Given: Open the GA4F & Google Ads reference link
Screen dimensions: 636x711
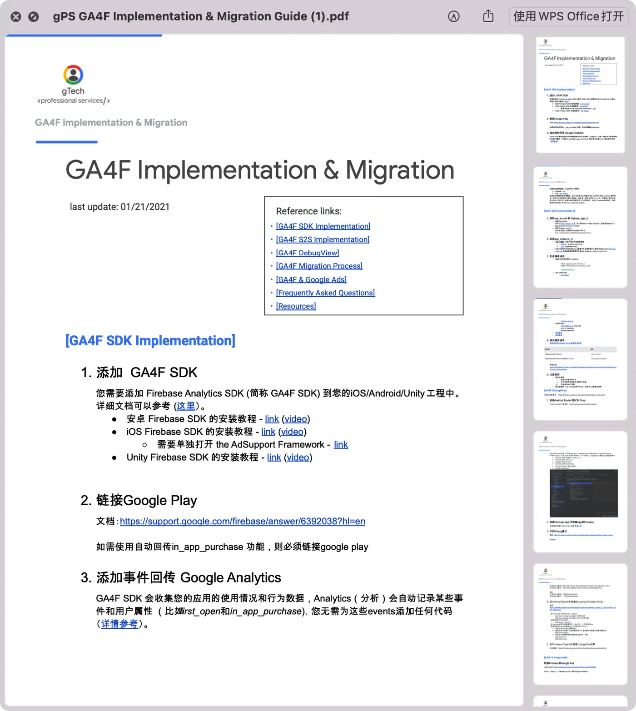Looking at the screenshot, I should pyautogui.click(x=311, y=280).
